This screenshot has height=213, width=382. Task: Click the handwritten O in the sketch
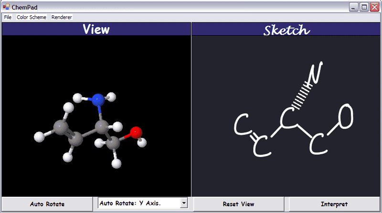coord(346,116)
